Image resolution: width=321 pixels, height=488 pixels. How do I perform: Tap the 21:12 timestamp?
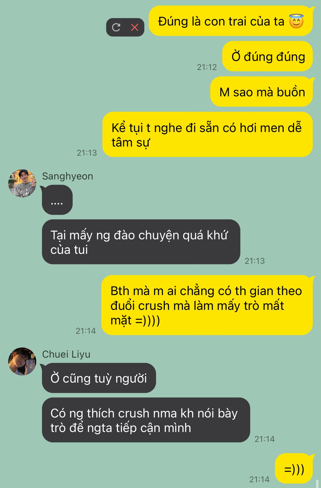[207, 67]
